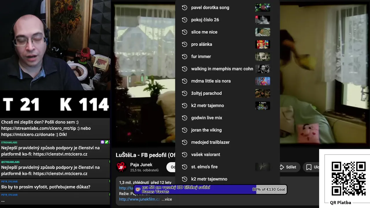Open thumbnail for 'pokoj číslo 26'
Image resolution: width=370 pixels, height=208 pixels.
point(262,20)
